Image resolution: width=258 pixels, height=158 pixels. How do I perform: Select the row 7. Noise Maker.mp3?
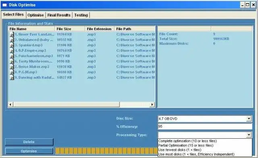point(81,67)
